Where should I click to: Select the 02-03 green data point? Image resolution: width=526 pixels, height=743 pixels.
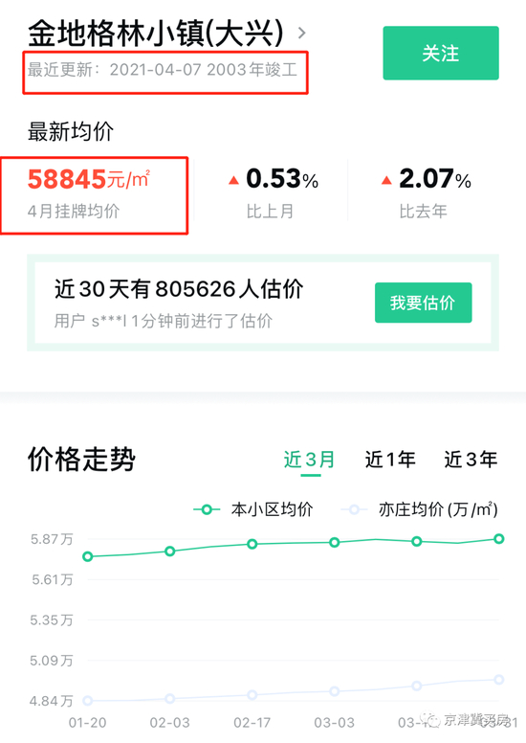170,551
